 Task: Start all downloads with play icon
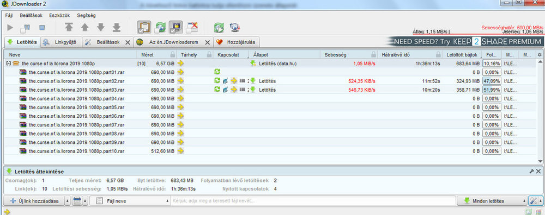pyautogui.click(x=10, y=27)
